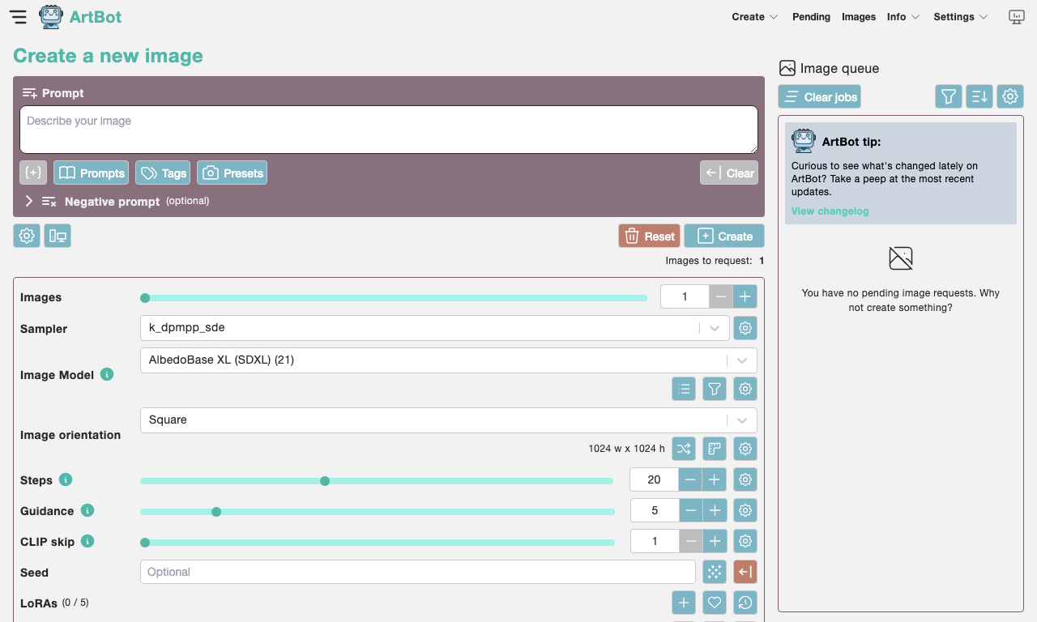This screenshot has height=622, width=1037.
Task: Increase Guidance with the plus button
Action: click(x=715, y=510)
